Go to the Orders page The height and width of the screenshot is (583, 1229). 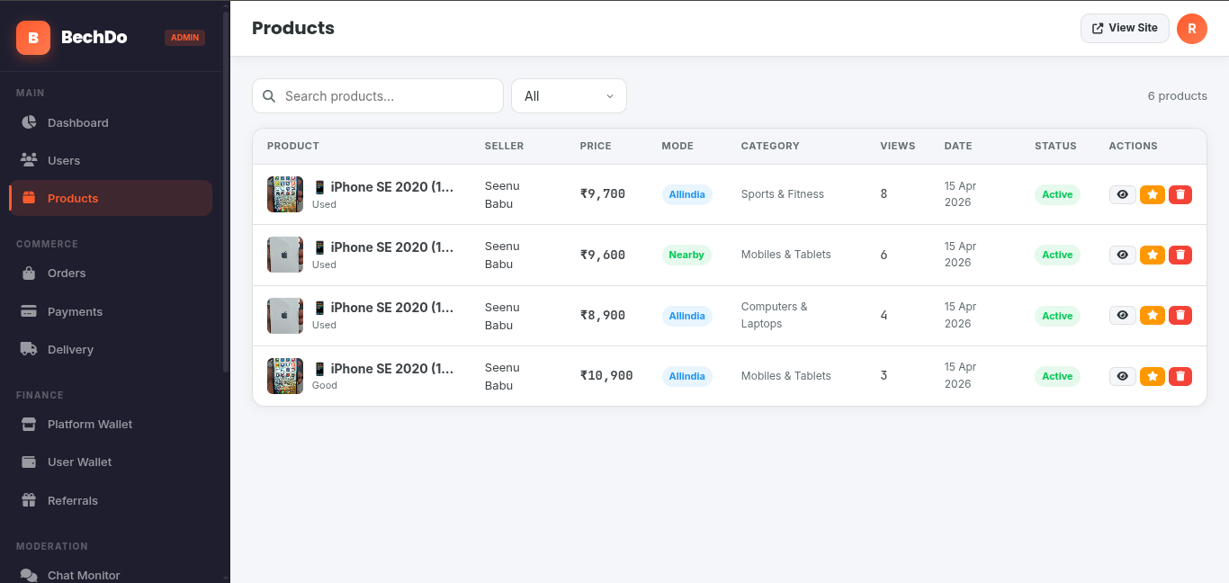click(111, 273)
